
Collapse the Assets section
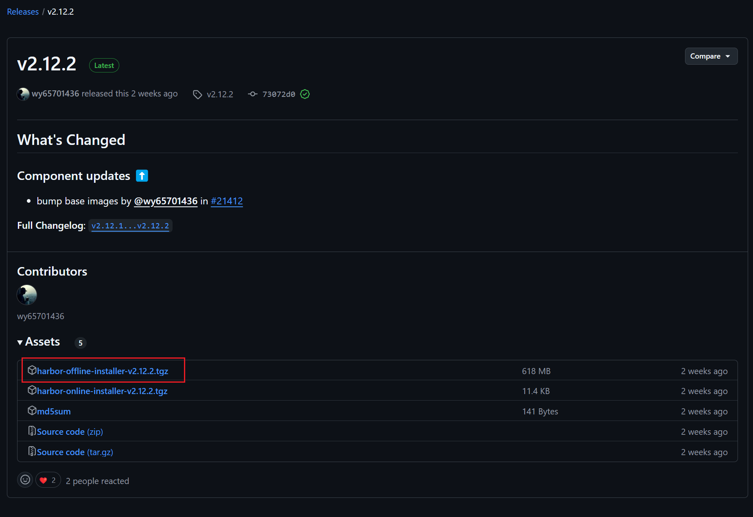(x=39, y=342)
